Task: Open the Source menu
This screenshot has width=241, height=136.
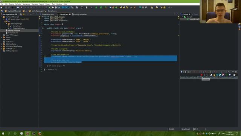Action: 11,4
